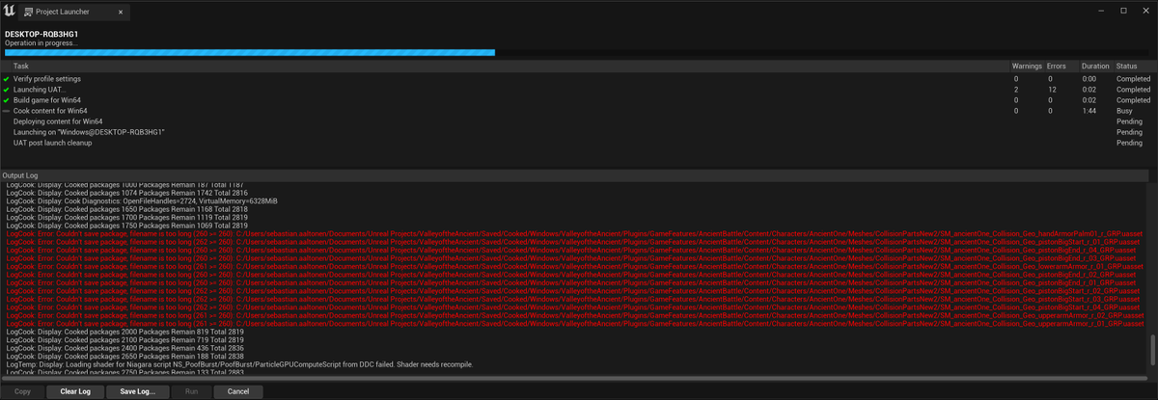The width and height of the screenshot is (1158, 400).
Task: Select the UAT post launch cleanup task
Action: tap(578, 143)
